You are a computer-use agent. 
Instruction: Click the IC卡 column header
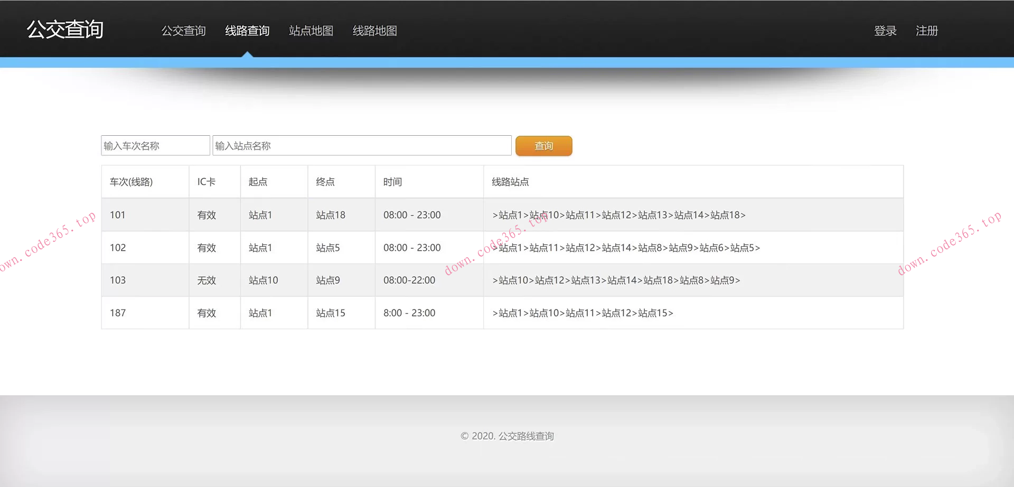pyautogui.click(x=206, y=182)
